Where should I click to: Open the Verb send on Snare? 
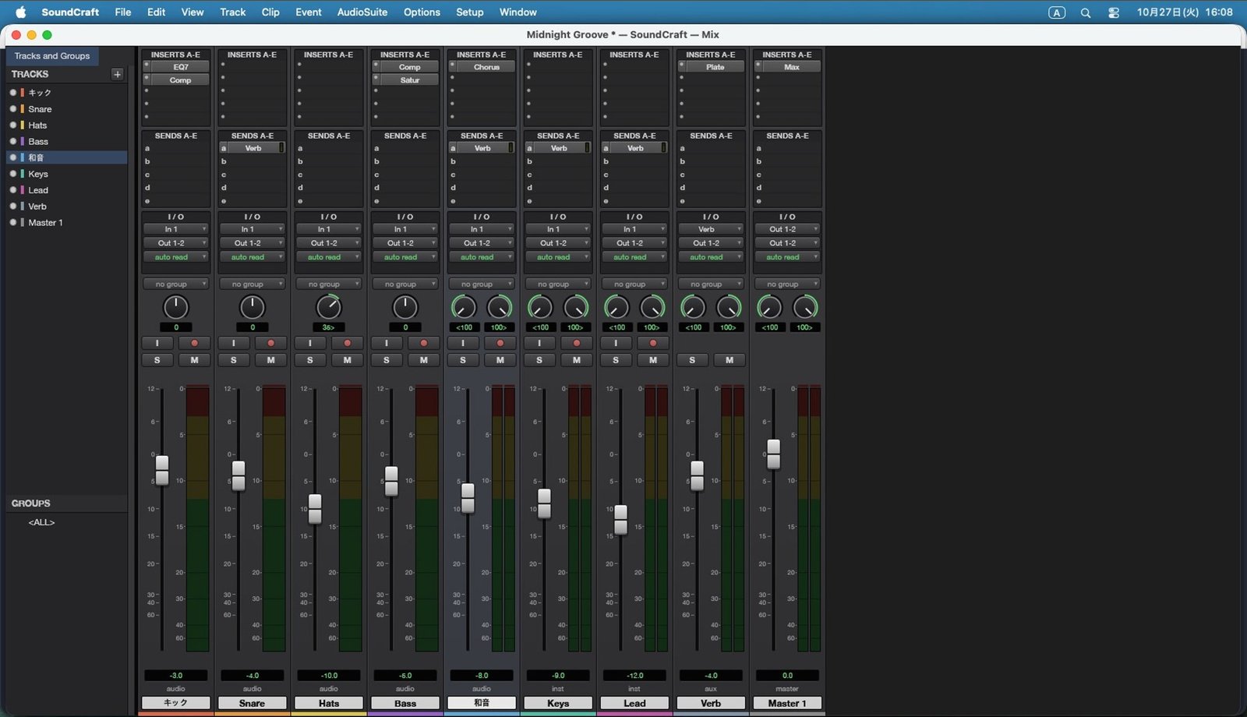tap(253, 148)
